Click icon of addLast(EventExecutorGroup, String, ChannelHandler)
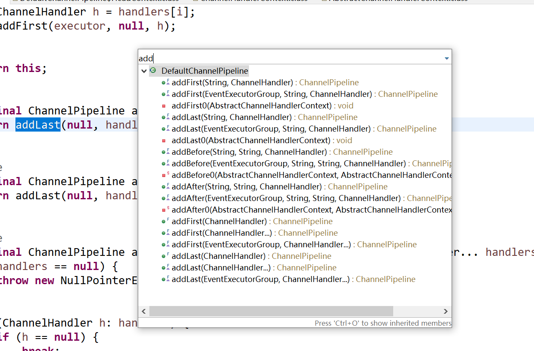This screenshot has width=534, height=351. (x=166, y=129)
